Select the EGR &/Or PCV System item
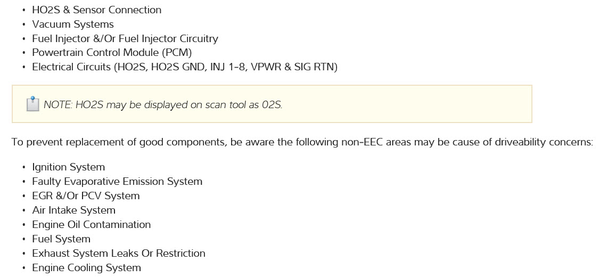 86,196
